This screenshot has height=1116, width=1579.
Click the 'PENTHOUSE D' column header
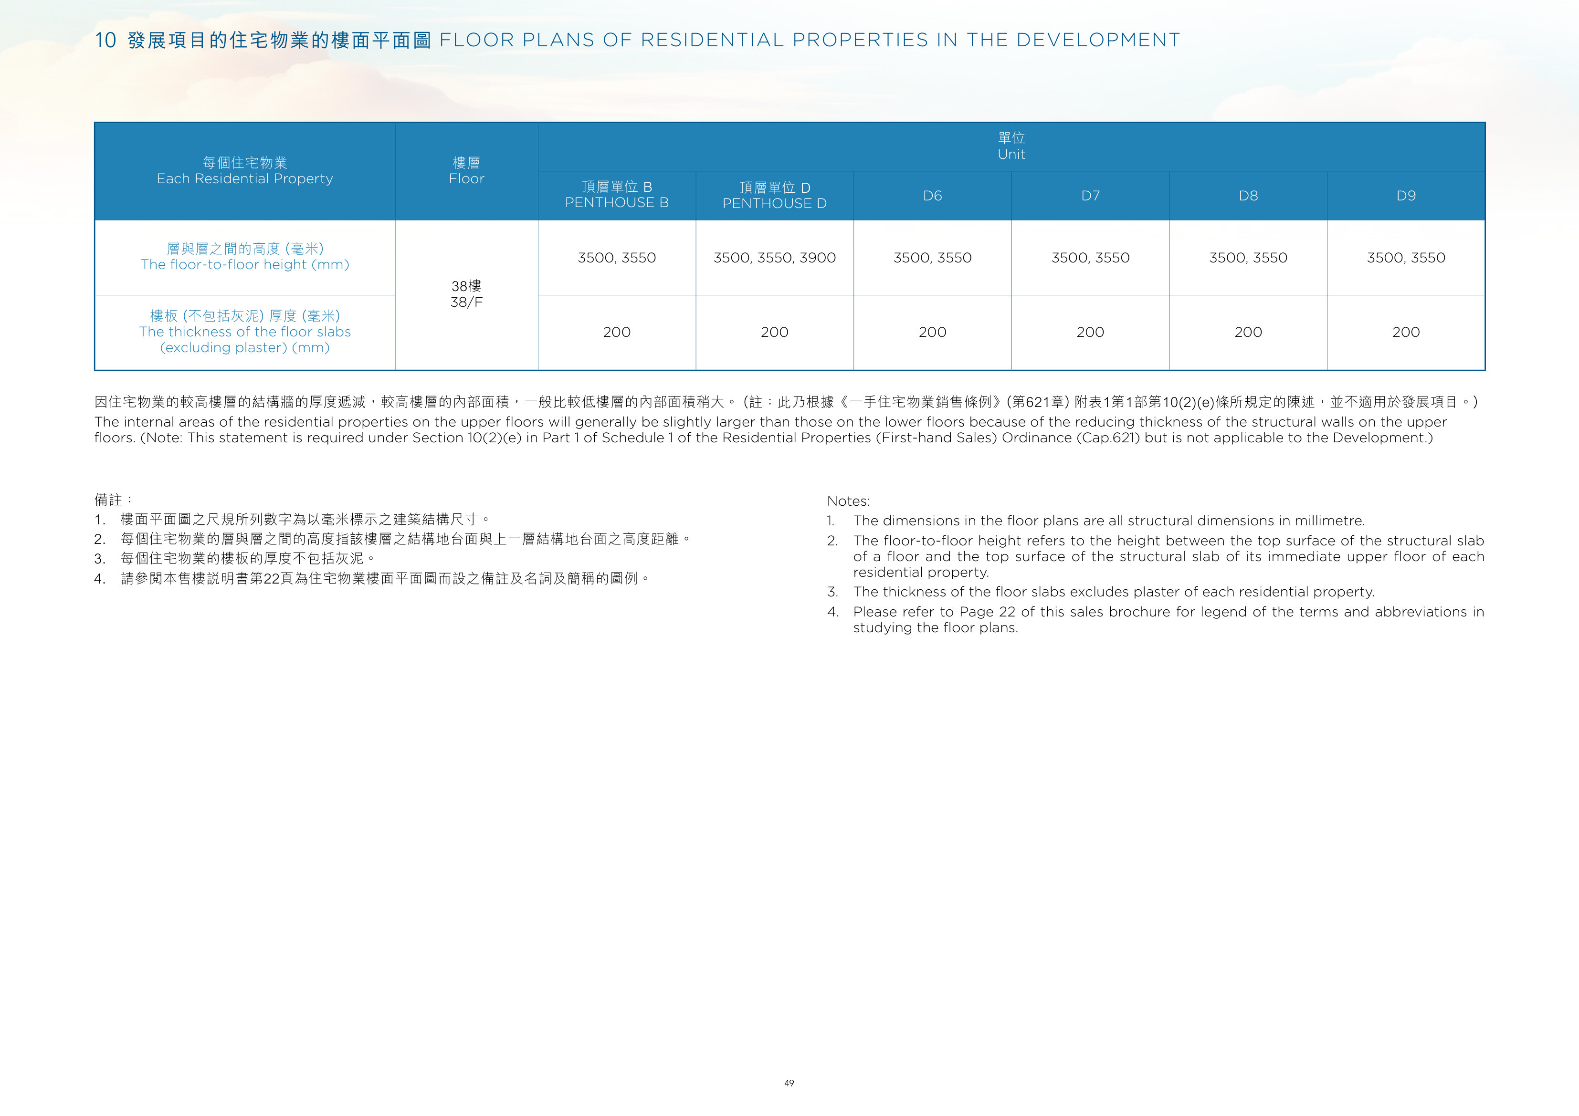click(x=774, y=195)
